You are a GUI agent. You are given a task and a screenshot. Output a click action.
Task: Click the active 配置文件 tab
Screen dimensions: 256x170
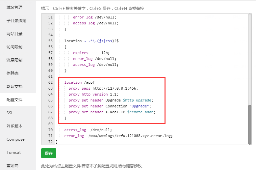(x=14, y=99)
